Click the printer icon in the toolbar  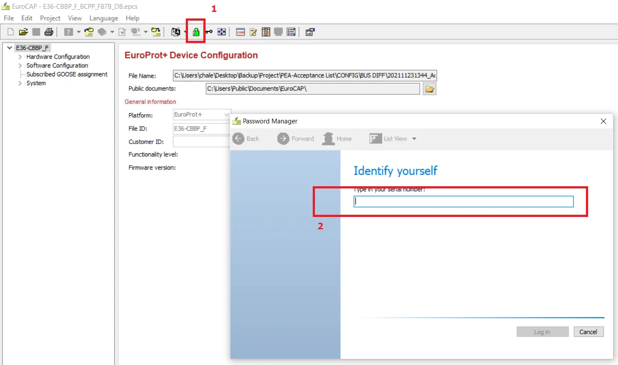pyautogui.click(x=49, y=32)
